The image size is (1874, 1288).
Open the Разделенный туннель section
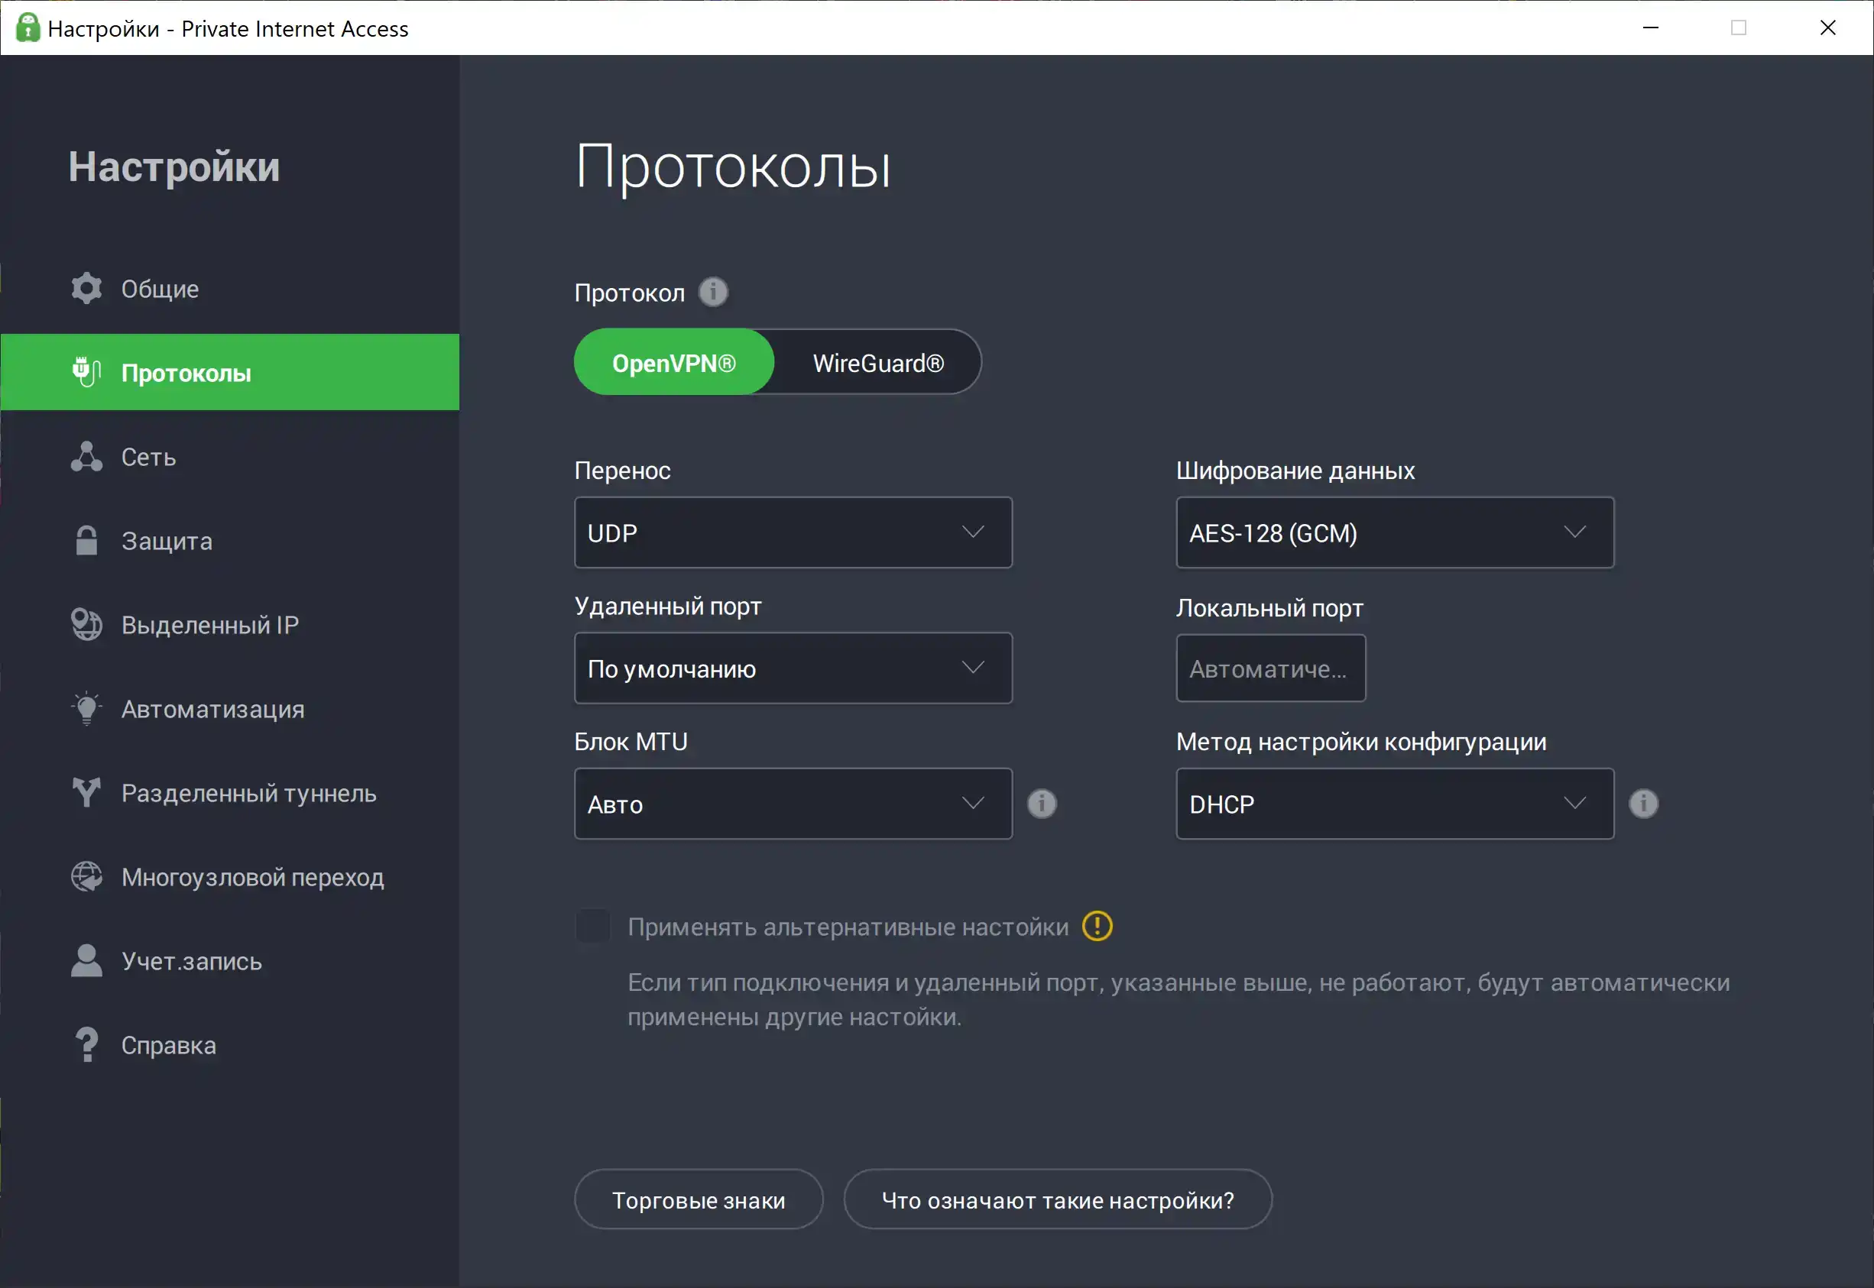(230, 792)
